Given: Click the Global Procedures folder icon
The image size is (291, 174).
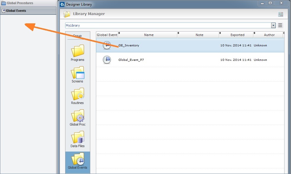Looking at the screenshot, I should pyautogui.click(x=4, y=3).
